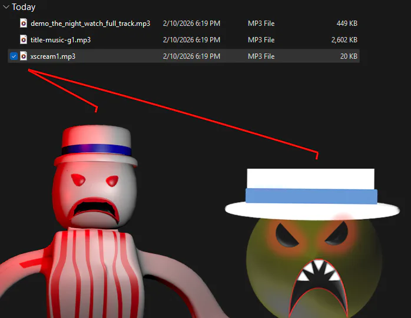The image size is (411, 318).
Task: Uncheck the xscream1.mp3 selection checkbox
Action: [14, 56]
